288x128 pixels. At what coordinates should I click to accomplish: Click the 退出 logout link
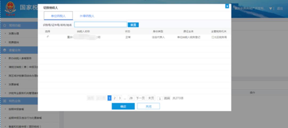[x=280, y=9]
